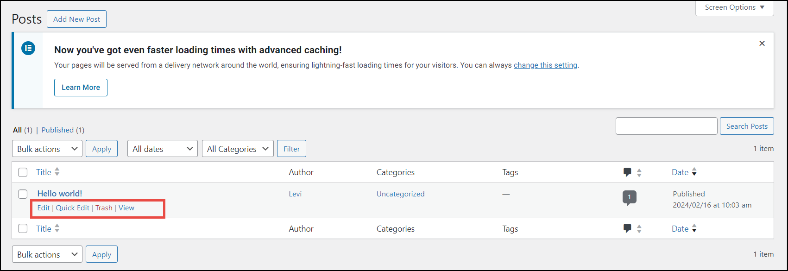This screenshot has height=271, width=788.
Task: Click Date sort arrow in footer row
Action: (x=694, y=228)
